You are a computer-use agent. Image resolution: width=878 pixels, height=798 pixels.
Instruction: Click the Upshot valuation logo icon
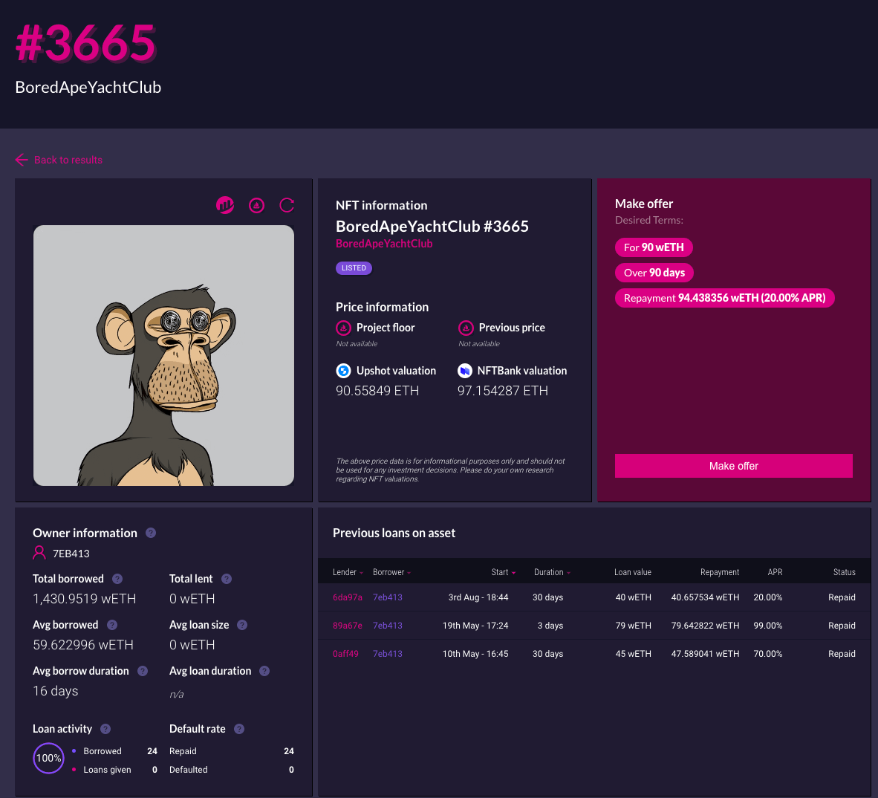pos(343,371)
